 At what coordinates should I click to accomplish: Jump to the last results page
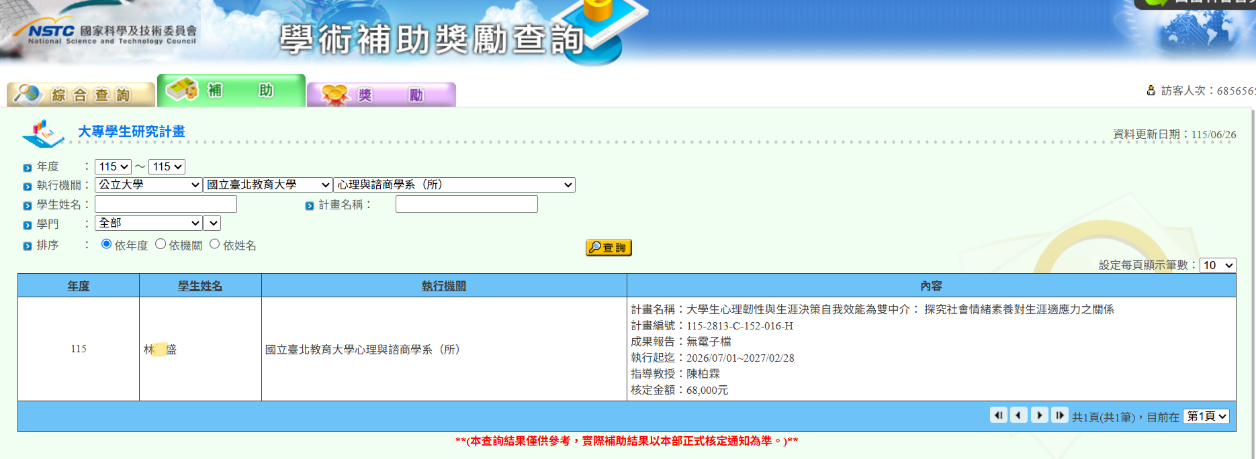point(1059,415)
